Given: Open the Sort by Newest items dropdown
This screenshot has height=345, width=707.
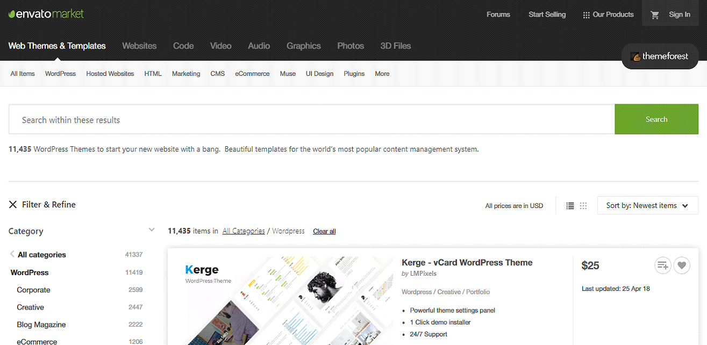Looking at the screenshot, I should (x=647, y=205).
